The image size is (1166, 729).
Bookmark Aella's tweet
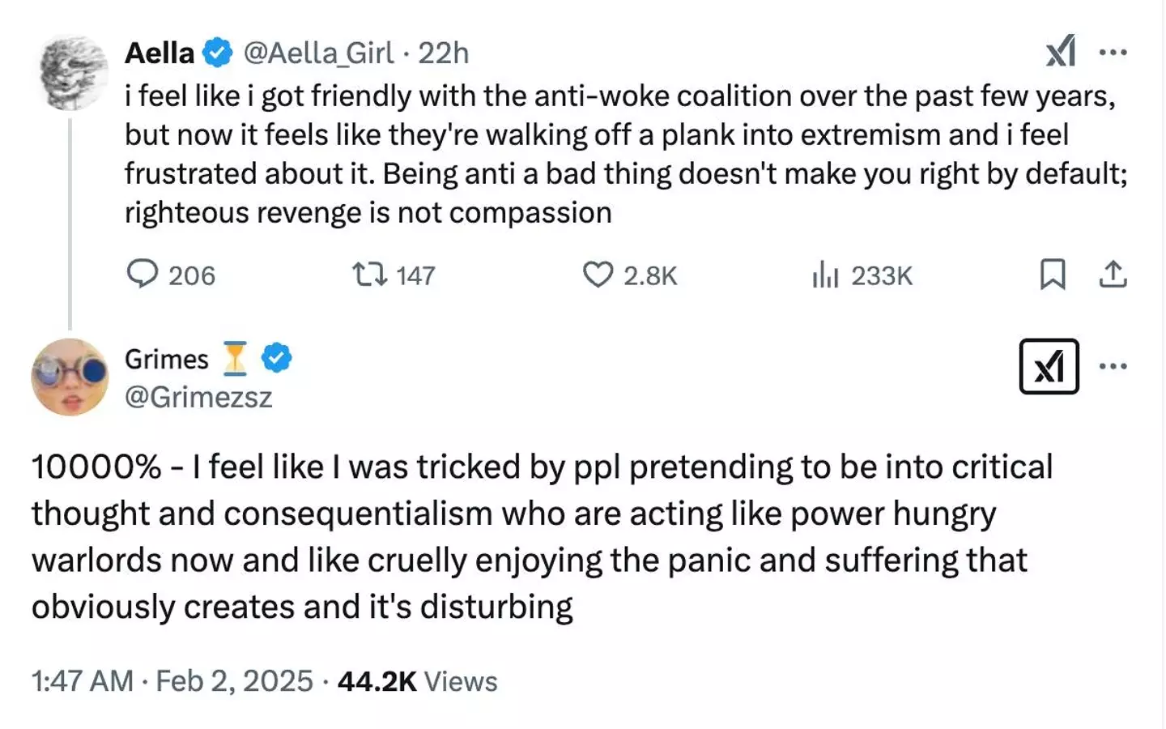click(x=1053, y=275)
